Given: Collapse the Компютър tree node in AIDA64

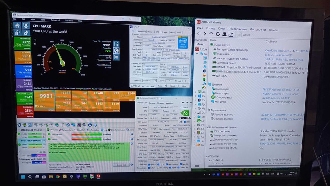Looking at the screenshot, I should 197,54.
